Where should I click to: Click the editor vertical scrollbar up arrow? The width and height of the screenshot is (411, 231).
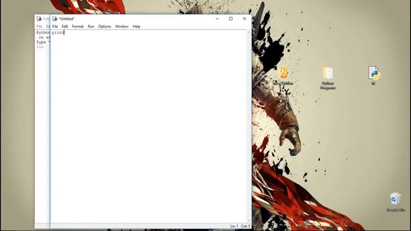[249, 32]
